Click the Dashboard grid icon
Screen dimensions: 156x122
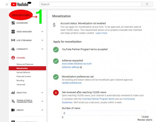[x=13, y=23]
